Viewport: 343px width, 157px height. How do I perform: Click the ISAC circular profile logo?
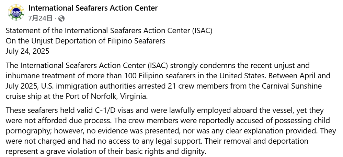click(x=16, y=12)
